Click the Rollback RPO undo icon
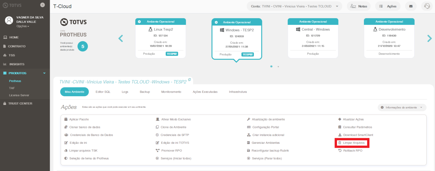This screenshot has width=435, height=171. pyautogui.click(x=340, y=150)
